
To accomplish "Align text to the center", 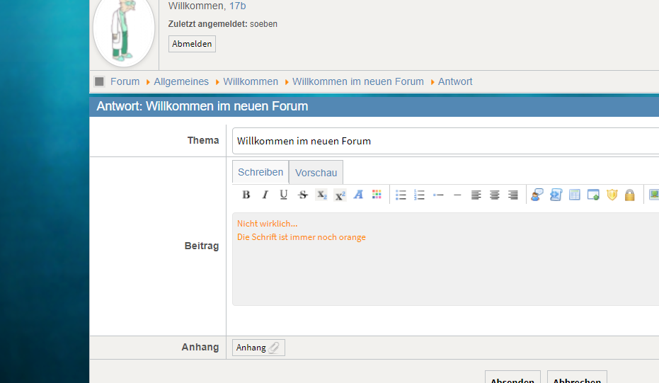I will click(x=495, y=195).
